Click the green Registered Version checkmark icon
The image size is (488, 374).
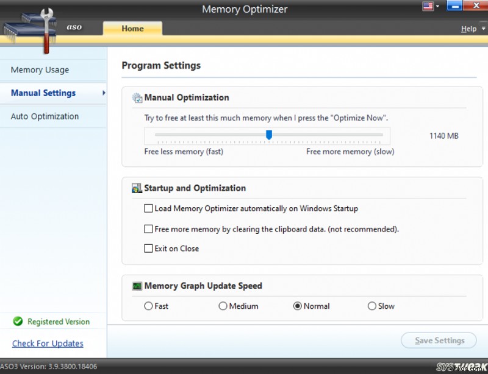pos(18,322)
